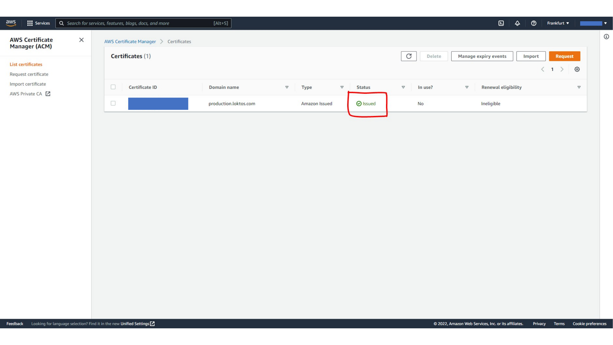Viewport: 613px width, 345px height.
Task: Open table preferences gear icon
Action: pyautogui.click(x=577, y=69)
